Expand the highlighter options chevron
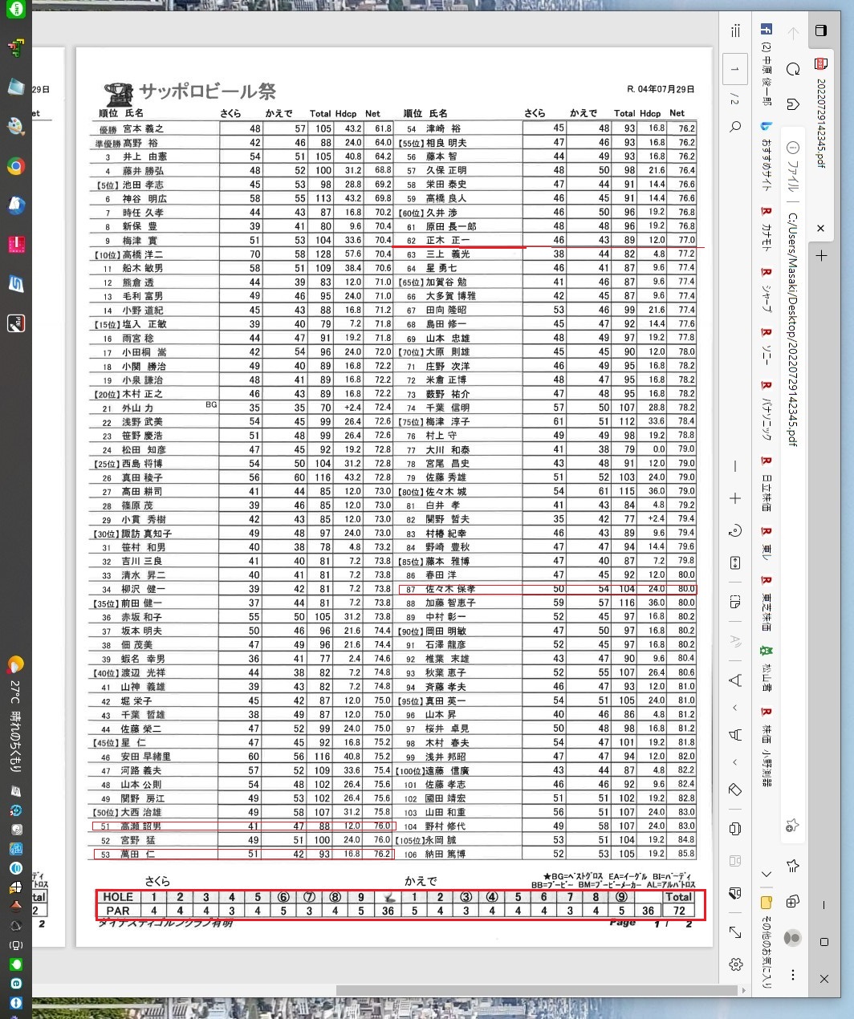 (735, 762)
